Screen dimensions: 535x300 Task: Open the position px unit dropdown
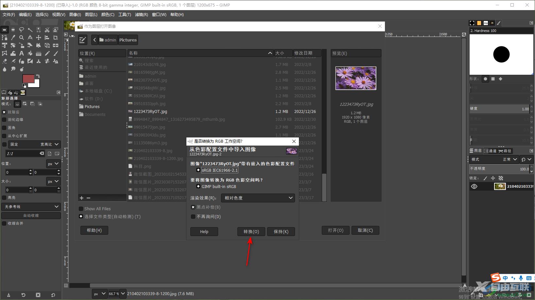tap(53, 164)
